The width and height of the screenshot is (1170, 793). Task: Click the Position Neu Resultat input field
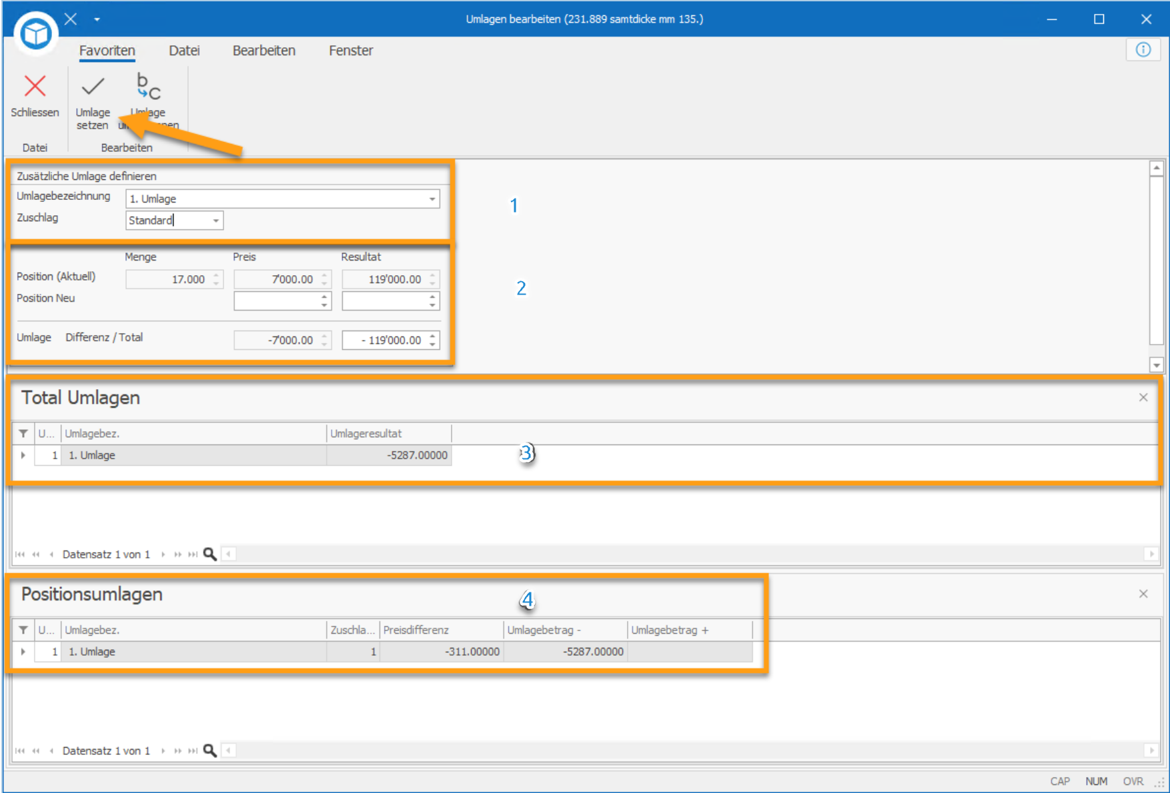click(385, 301)
